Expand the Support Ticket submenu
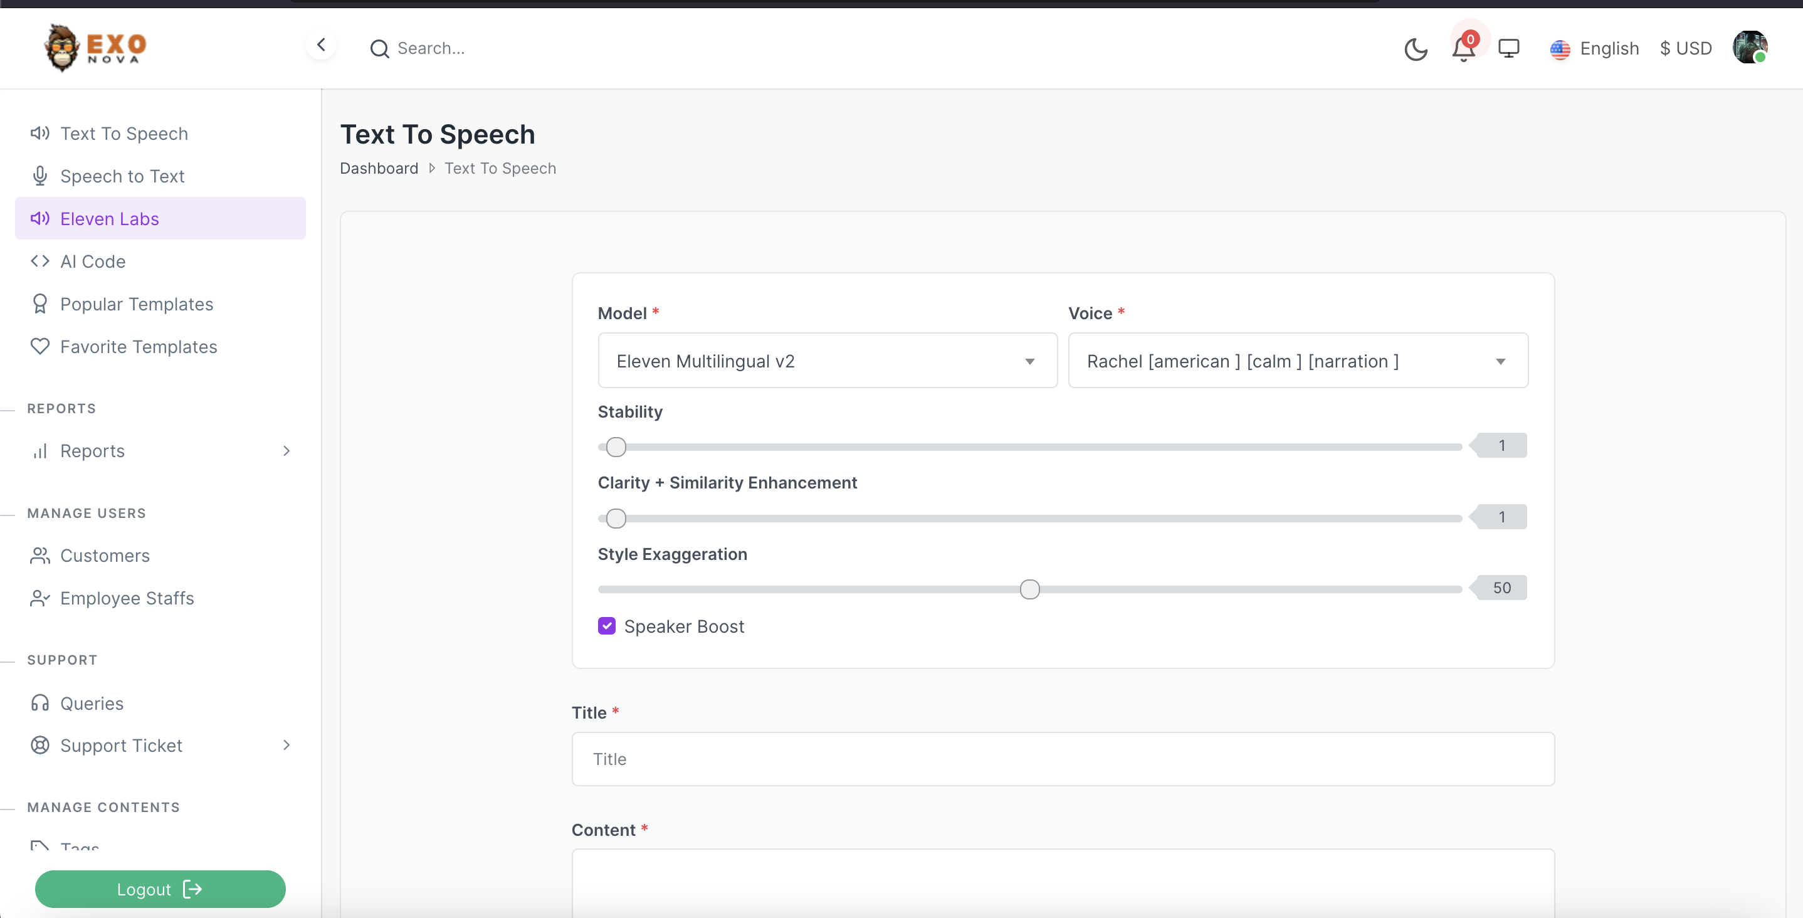Viewport: 1803px width, 918px height. 286,745
